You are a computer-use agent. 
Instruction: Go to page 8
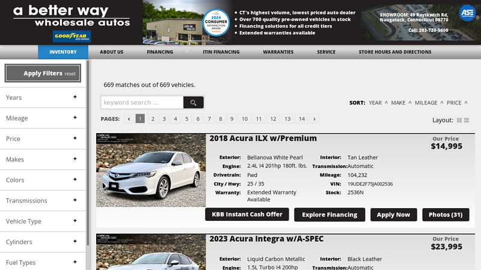pyautogui.click(x=221, y=119)
